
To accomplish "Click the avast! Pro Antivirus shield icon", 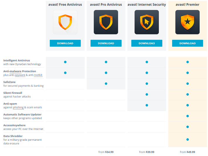I will point(106,22).
